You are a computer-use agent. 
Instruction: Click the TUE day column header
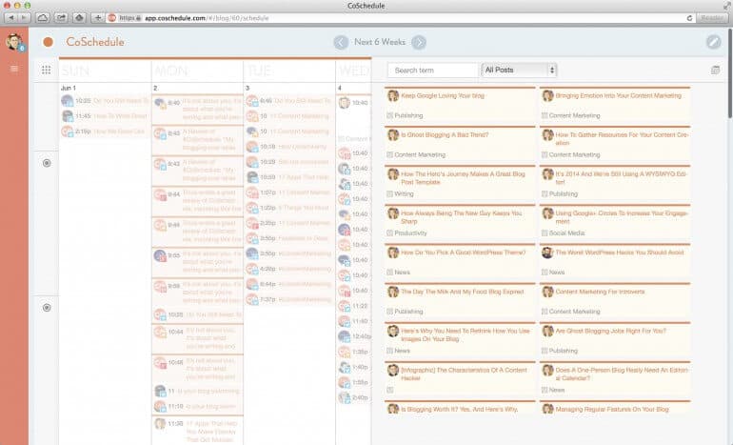click(259, 71)
